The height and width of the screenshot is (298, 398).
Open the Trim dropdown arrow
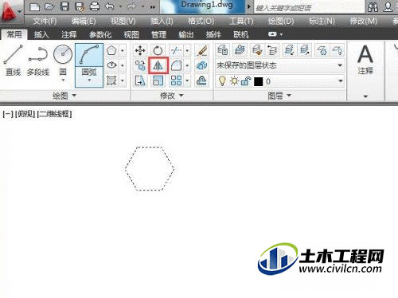[x=187, y=50]
